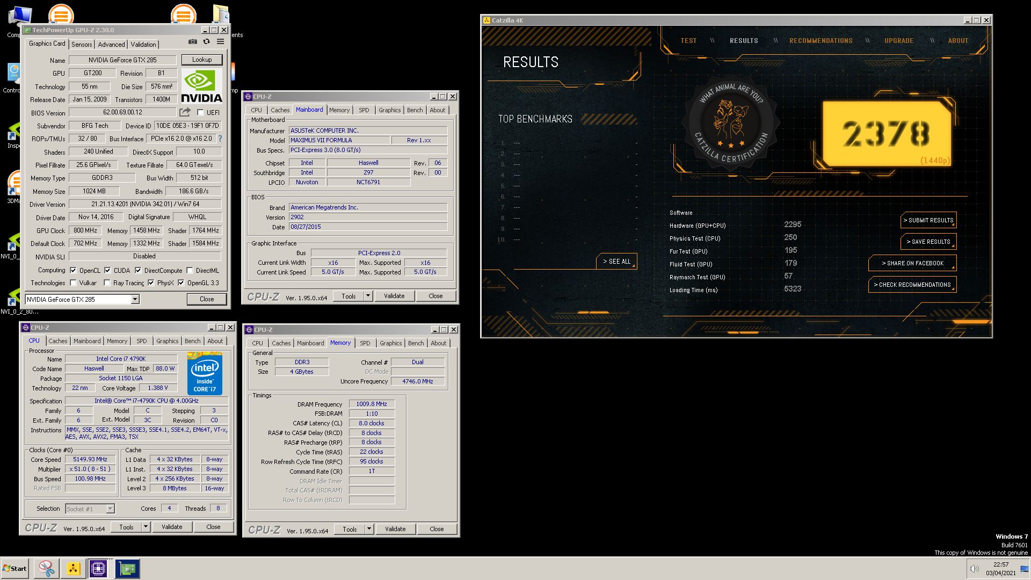This screenshot has width=1031, height=580.
Task: Open the GPU selection dropdown NVIDIA GeForce GTX 285
Action: tap(82, 299)
